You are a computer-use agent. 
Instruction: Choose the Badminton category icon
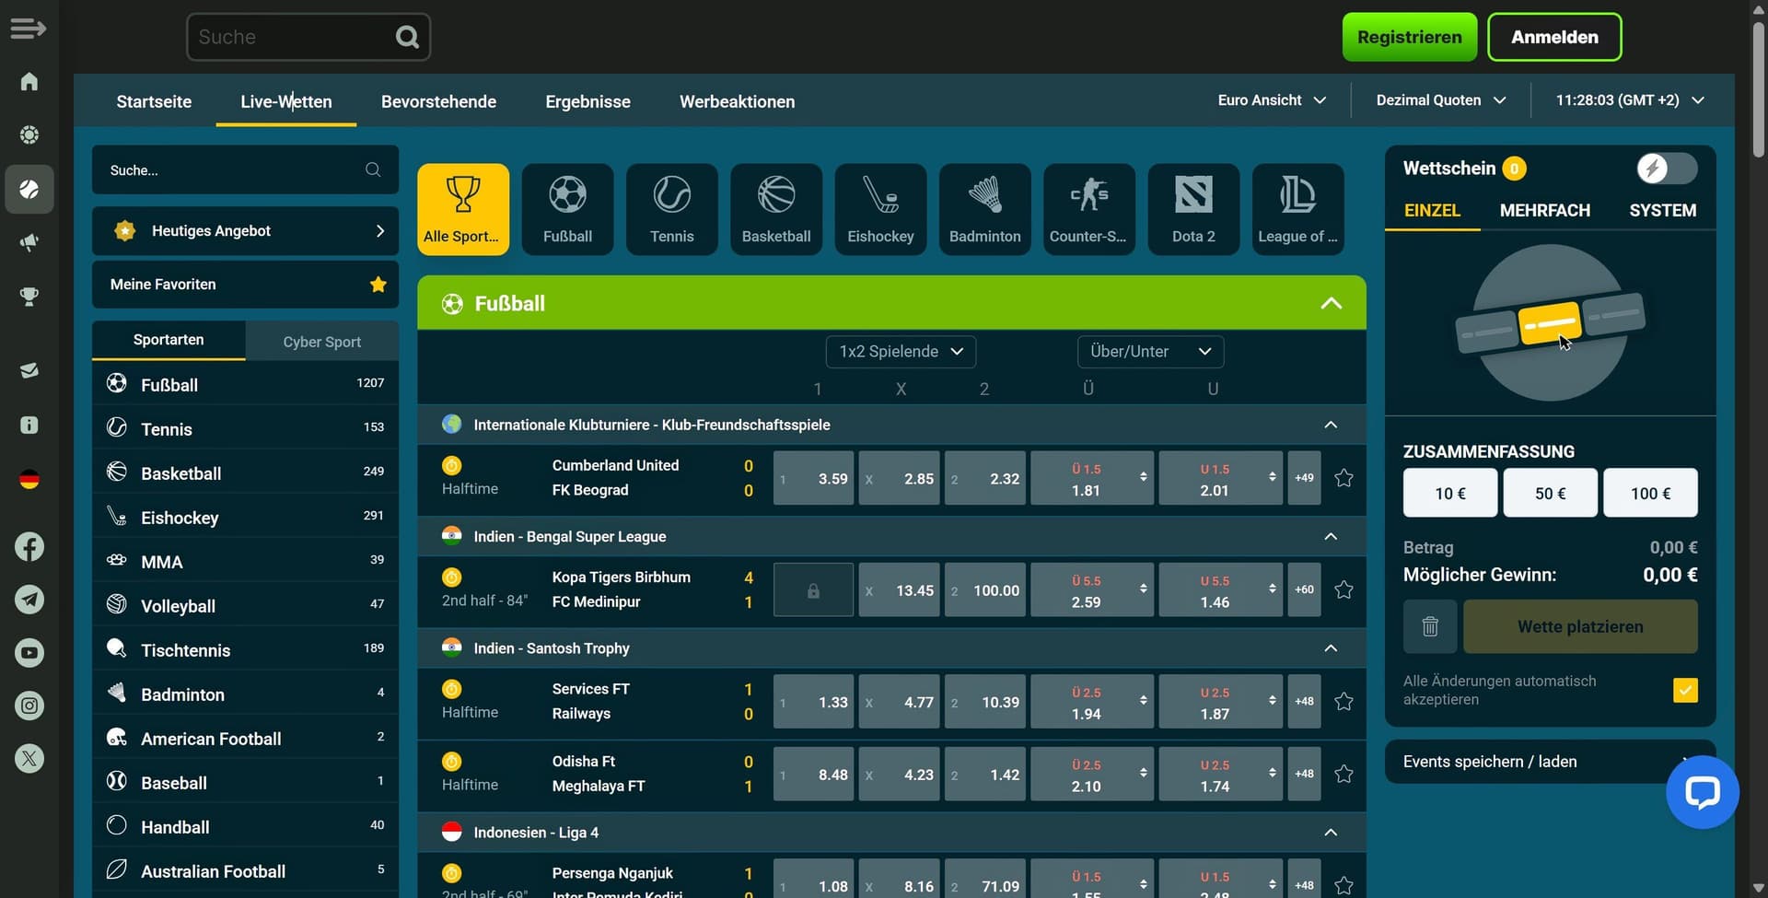pos(984,208)
